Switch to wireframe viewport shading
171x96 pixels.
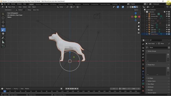pos(131,7)
